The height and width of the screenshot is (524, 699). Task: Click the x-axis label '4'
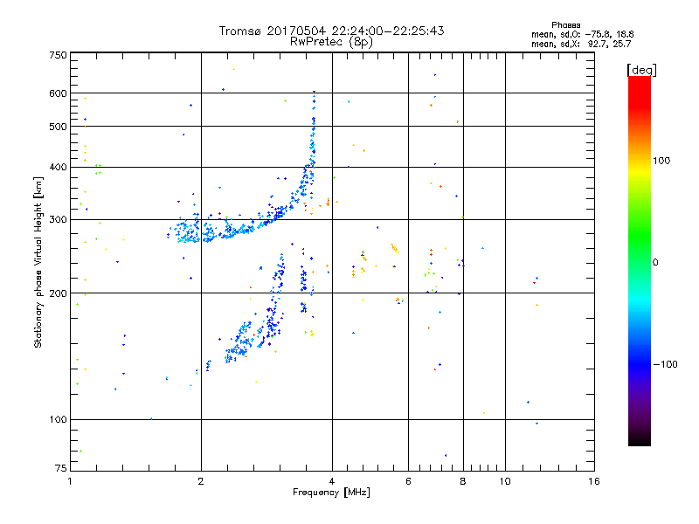[332, 481]
